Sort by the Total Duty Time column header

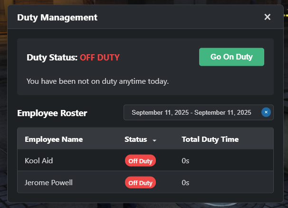click(x=210, y=139)
